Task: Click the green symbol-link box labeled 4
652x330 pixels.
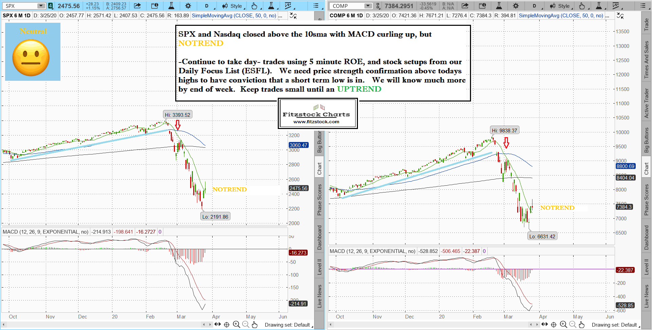Action: (x=50, y=6)
